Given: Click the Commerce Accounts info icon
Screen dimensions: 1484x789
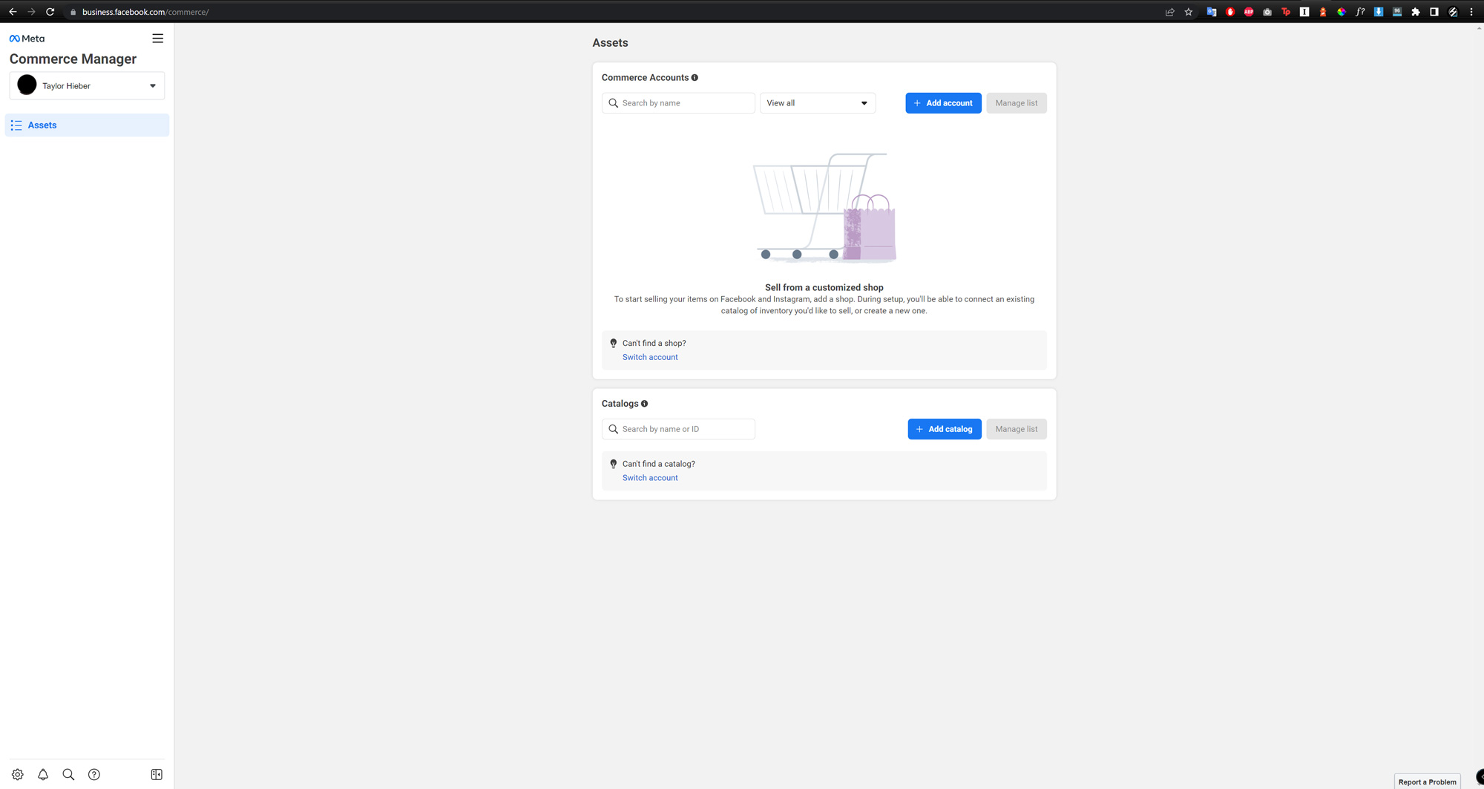Looking at the screenshot, I should click(695, 78).
